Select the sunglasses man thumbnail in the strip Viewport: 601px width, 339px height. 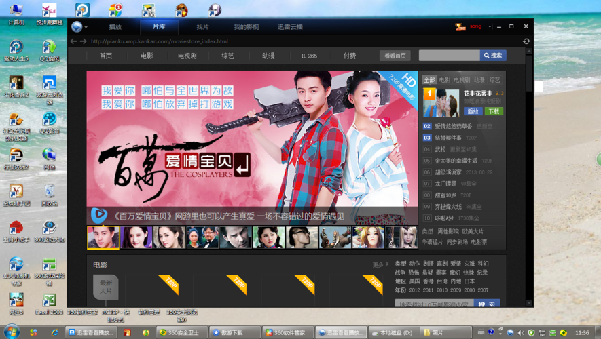pyautogui.click(x=302, y=237)
